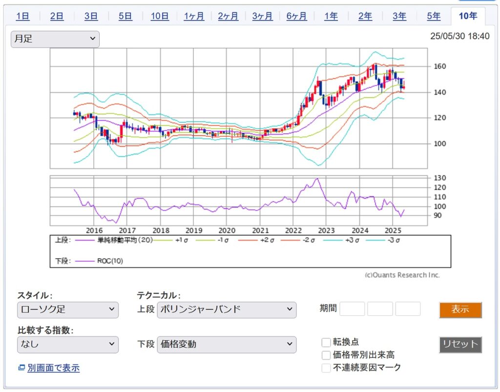Image resolution: width=500 pixels, height=392 pixels.
Task: Show the 3年 chart tab
Action: click(x=399, y=16)
